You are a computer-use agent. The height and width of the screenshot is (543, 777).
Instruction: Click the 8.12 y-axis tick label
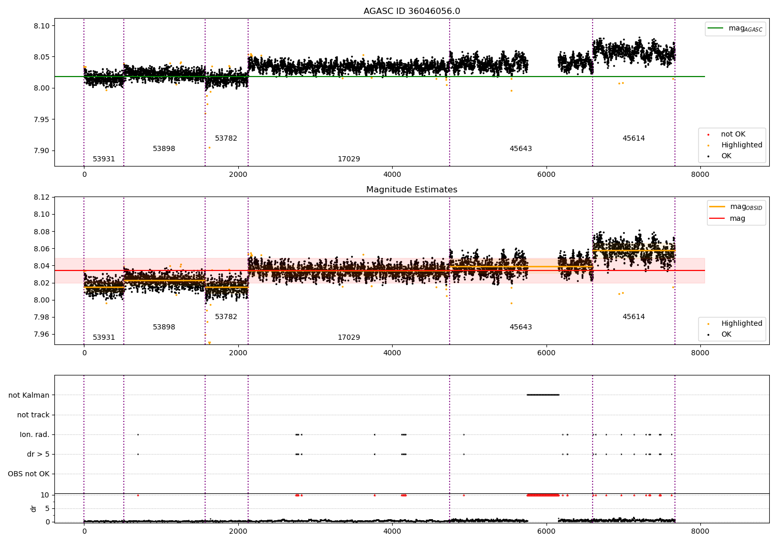[41, 198]
